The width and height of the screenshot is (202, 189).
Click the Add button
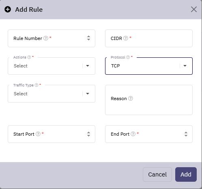[x=186, y=174]
